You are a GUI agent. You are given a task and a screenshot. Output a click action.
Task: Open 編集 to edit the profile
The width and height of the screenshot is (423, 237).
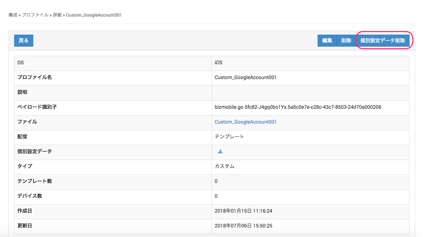pyautogui.click(x=327, y=41)
